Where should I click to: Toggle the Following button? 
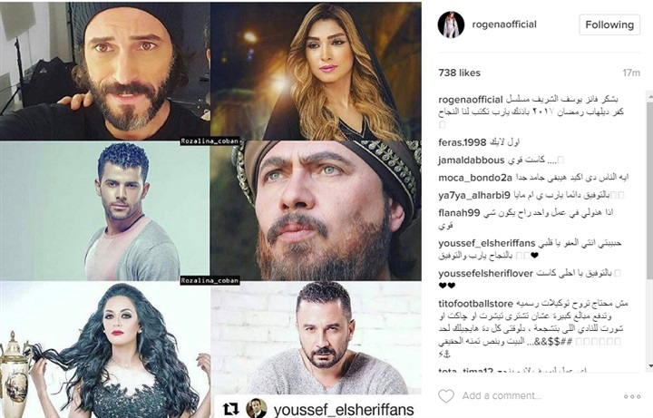609,25
